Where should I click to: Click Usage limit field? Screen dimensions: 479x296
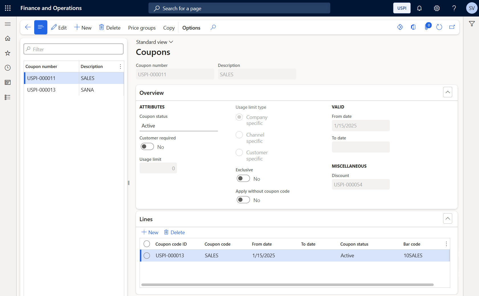pos(158,168)
